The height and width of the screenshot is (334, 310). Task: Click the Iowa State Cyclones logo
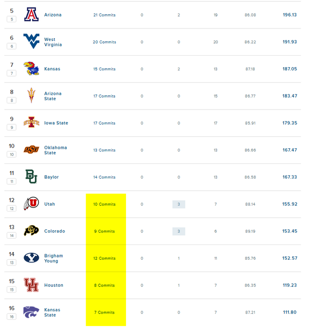[31, 123]
